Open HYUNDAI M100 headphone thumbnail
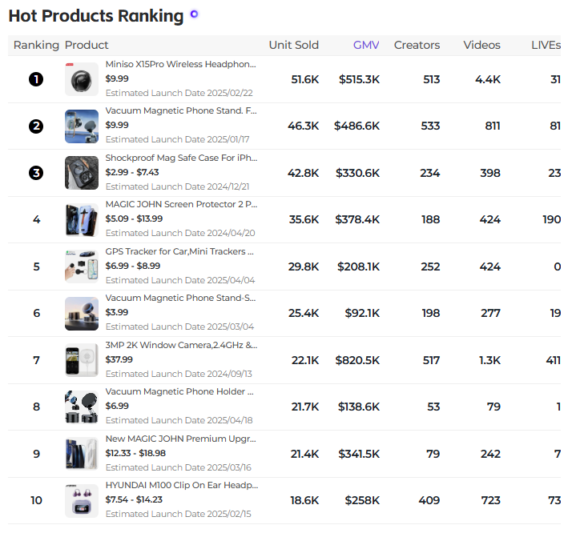Viewport: 588px width, 533px height. pyautogui.click(x=82, y=501)
